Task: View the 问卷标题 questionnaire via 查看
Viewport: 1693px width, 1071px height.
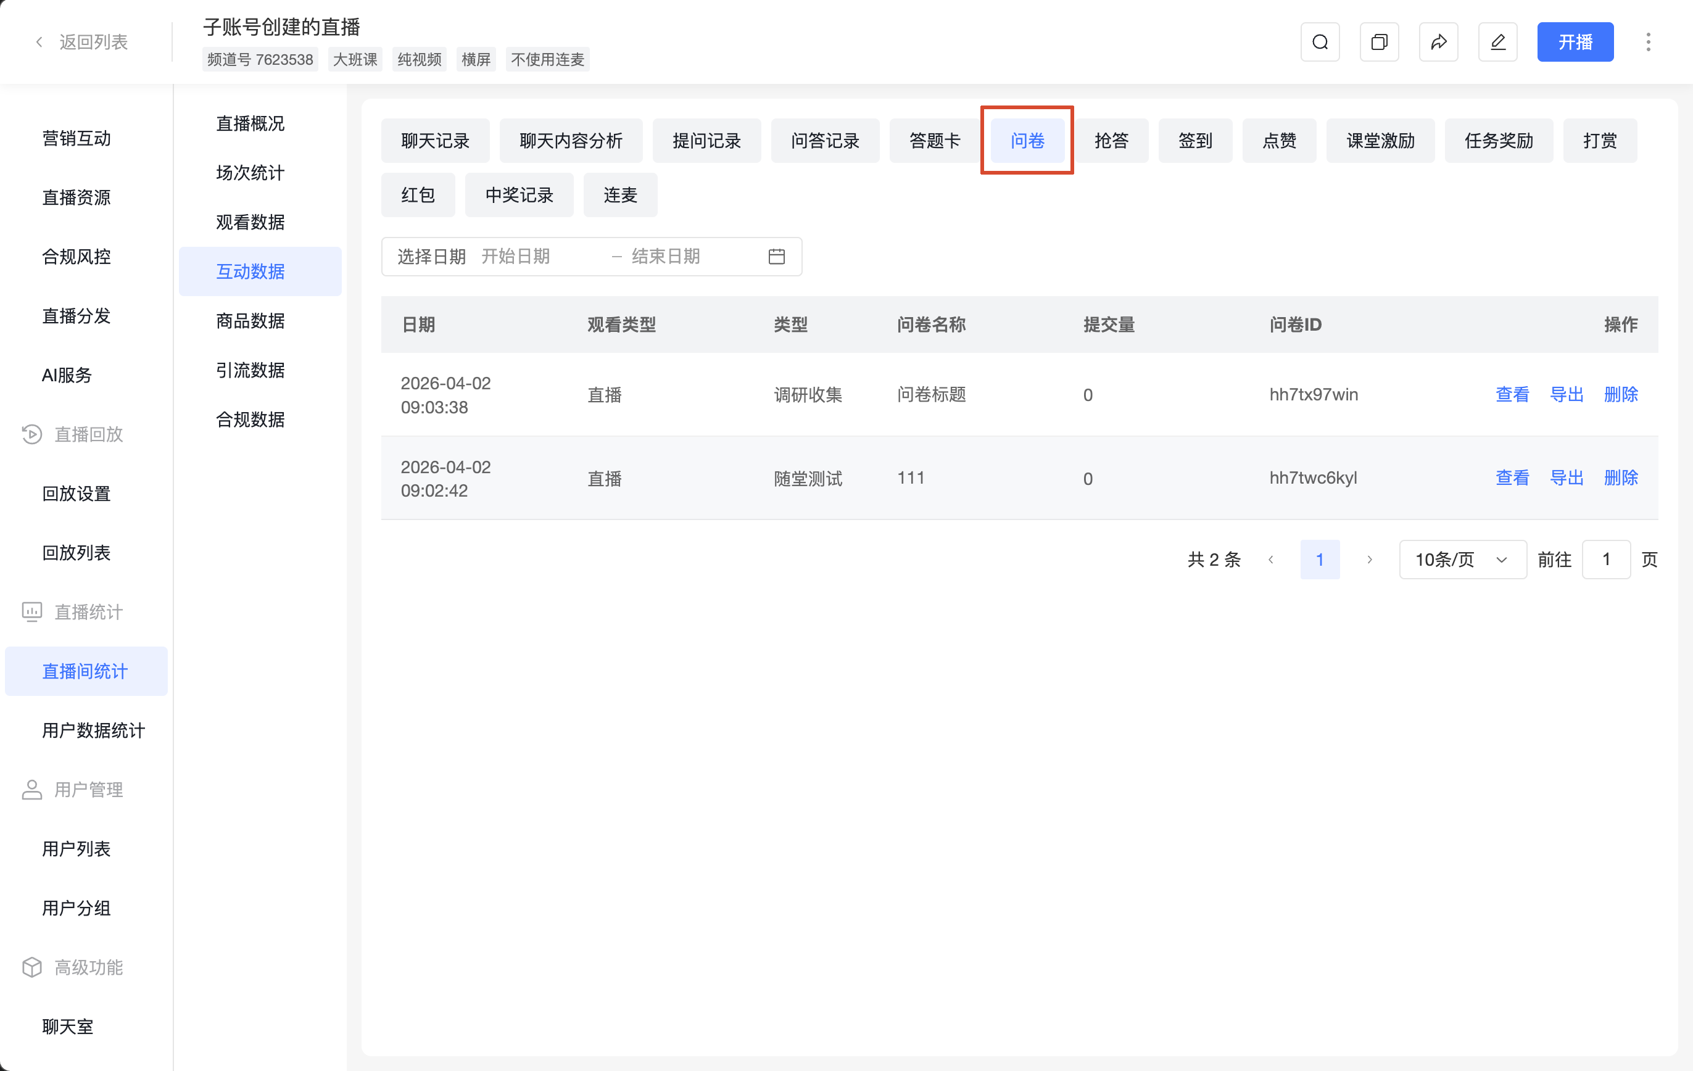Action: 1512,394
